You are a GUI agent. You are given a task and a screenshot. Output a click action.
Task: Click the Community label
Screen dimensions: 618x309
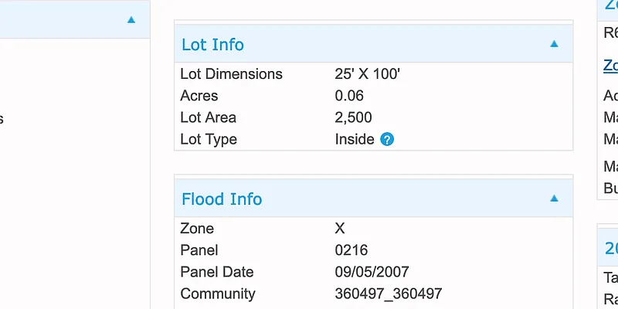217,294
